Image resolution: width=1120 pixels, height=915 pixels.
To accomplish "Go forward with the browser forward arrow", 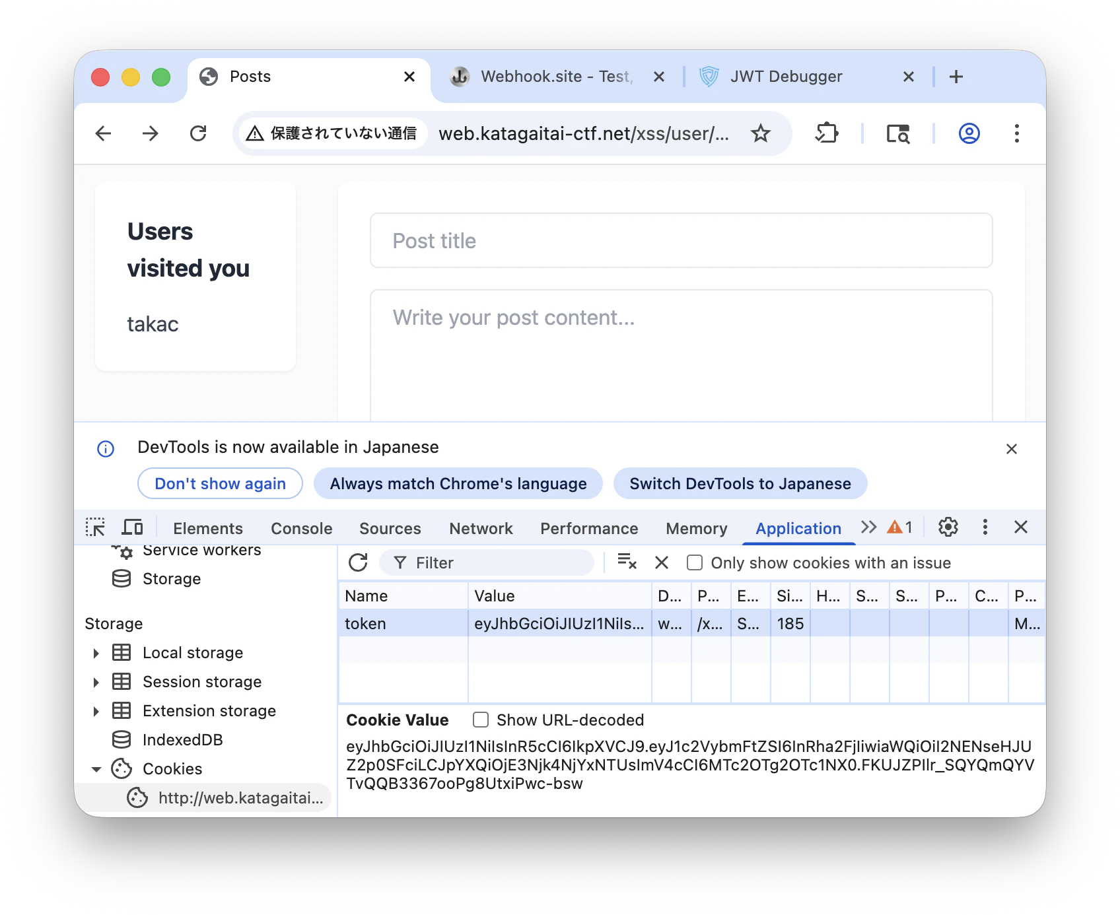I will coord(151,133).
